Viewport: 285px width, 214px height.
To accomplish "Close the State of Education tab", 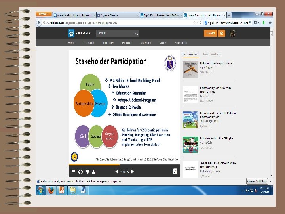I will click(x=225, y=15).
